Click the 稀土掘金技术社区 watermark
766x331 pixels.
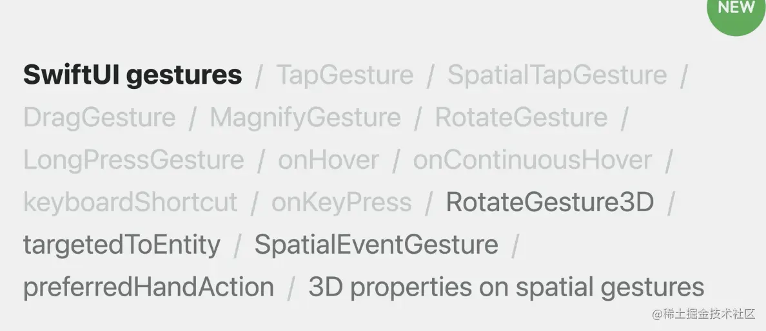click(703, 314)
